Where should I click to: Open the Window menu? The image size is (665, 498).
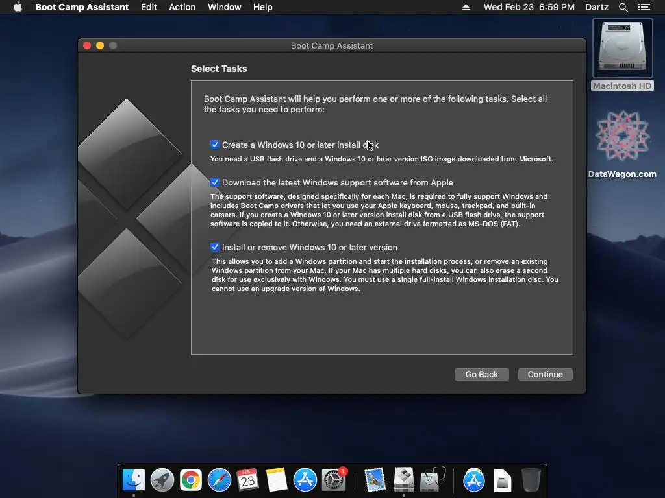(224, 7)
